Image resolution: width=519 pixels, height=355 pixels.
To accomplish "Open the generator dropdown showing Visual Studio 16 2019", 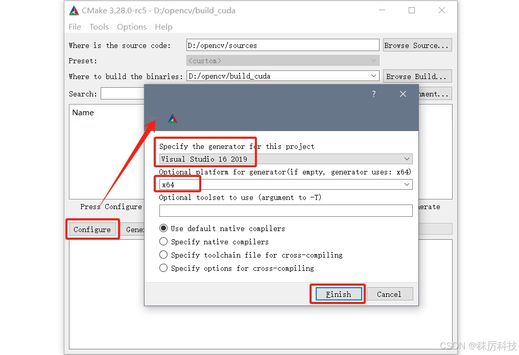I will [x=286, y=159].
